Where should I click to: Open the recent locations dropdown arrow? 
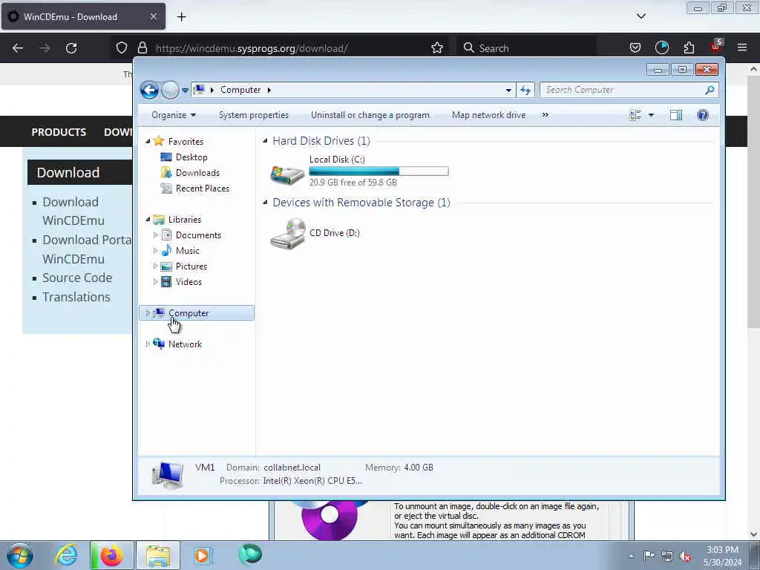pos(185,90)
